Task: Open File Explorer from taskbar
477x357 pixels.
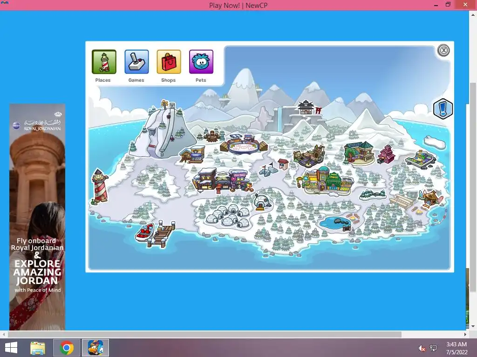Action: (38, 348)
